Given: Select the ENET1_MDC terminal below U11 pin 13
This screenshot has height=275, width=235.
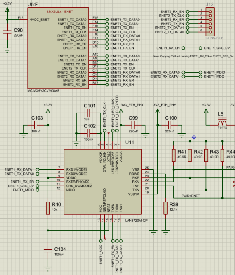Looking at the screenshot, I should coord(101,241).
